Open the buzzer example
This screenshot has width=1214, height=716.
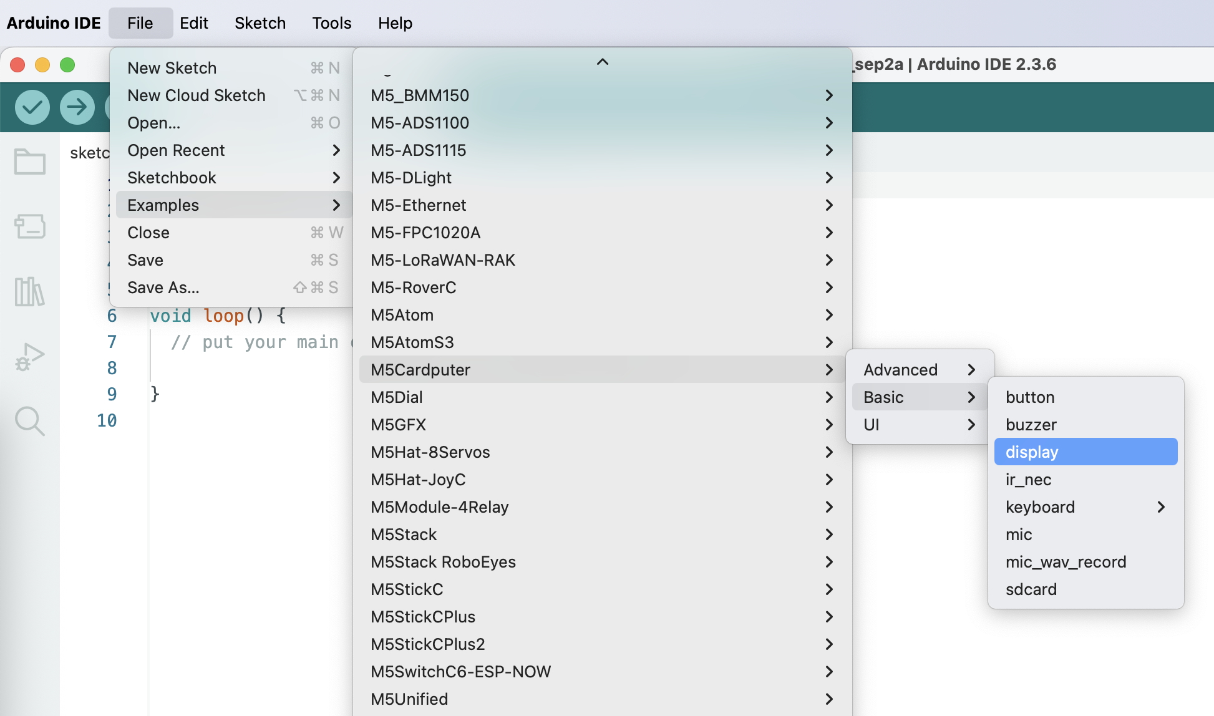(1085, 425)
